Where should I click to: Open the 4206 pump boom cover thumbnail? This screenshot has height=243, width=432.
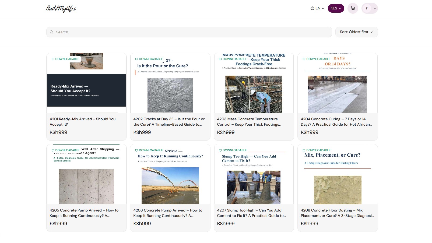170,174
